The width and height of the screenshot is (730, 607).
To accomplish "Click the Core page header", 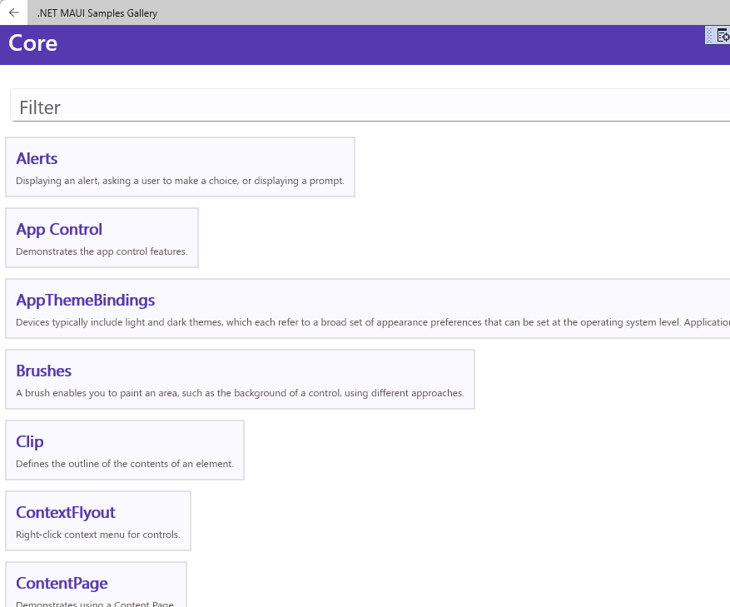I will tap(32, 42).
